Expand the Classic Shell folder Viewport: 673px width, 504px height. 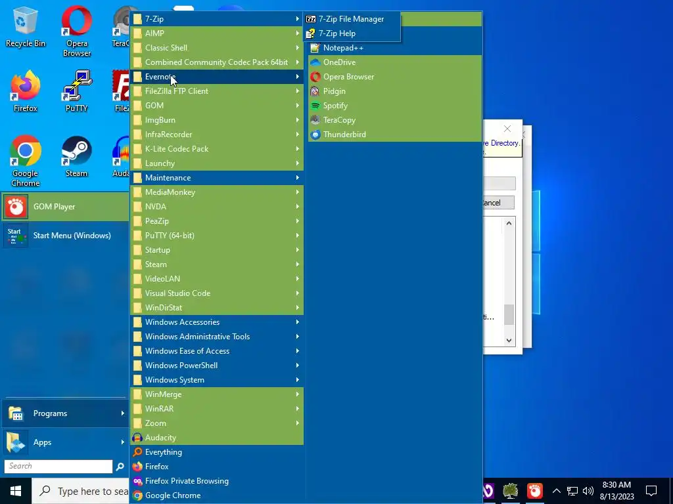217,48
